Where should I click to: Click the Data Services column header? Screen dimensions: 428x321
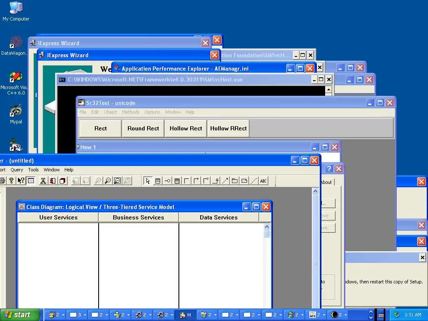tap(219, 217)
